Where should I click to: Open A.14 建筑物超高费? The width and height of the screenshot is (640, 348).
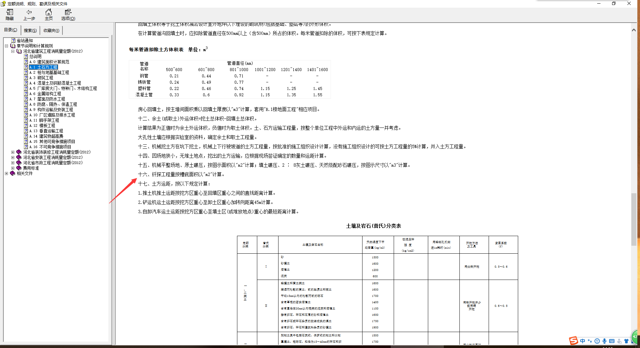[46, 136]
